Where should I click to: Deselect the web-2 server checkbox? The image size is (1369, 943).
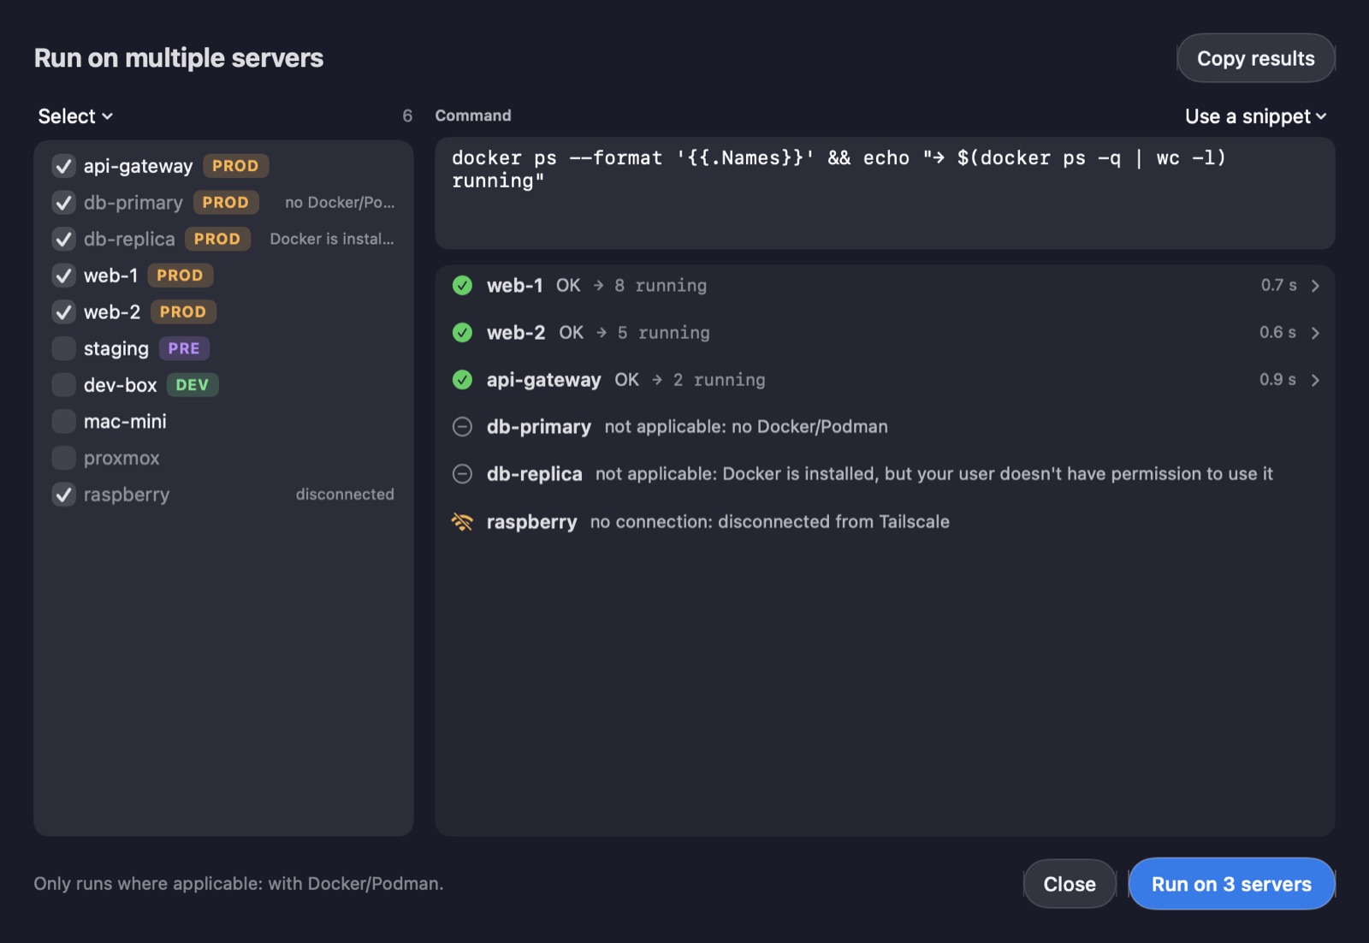point(63,312)
